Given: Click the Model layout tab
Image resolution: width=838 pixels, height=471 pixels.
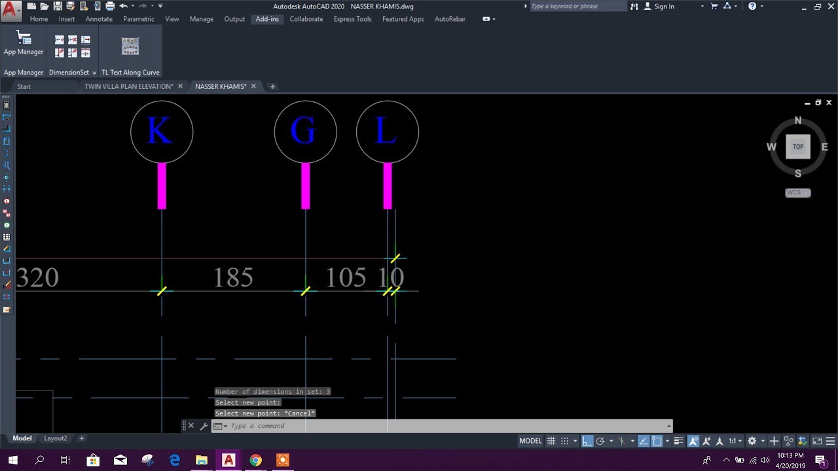Looking at the screenshot, I should (22, 438).
